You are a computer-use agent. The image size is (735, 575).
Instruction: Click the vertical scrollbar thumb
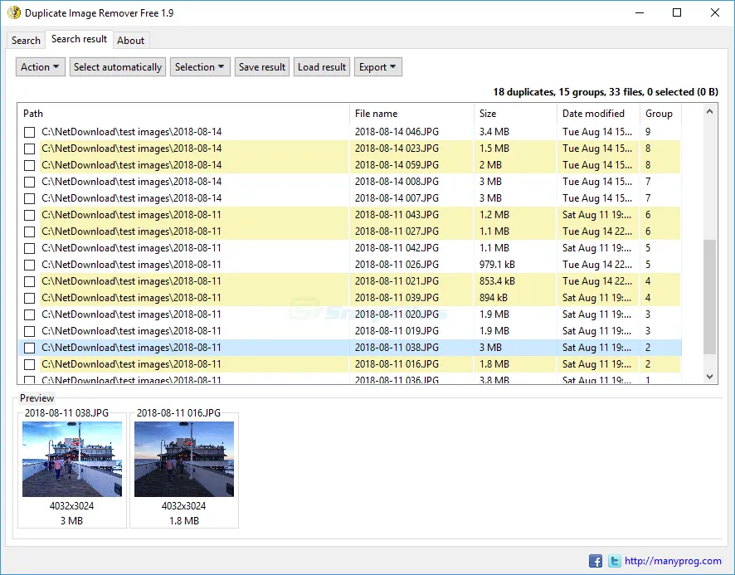click(x=709, y=297)
